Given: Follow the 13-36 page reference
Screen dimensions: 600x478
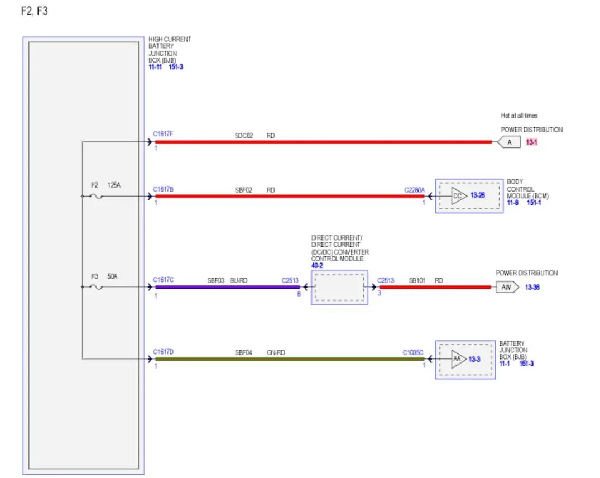Looking at the screenshot, I should coord(532,287).
